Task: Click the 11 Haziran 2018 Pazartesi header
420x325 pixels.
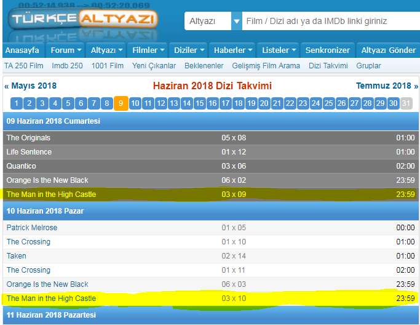Action: click(x=211, y=315)
